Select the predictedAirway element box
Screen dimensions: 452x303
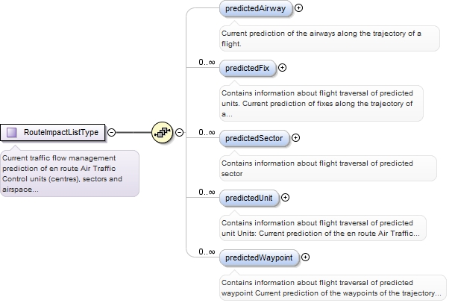coord(256,8)
